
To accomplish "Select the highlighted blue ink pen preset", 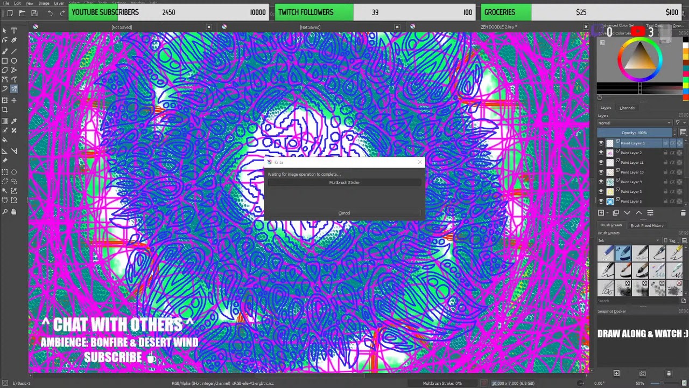I will (623, 253).
